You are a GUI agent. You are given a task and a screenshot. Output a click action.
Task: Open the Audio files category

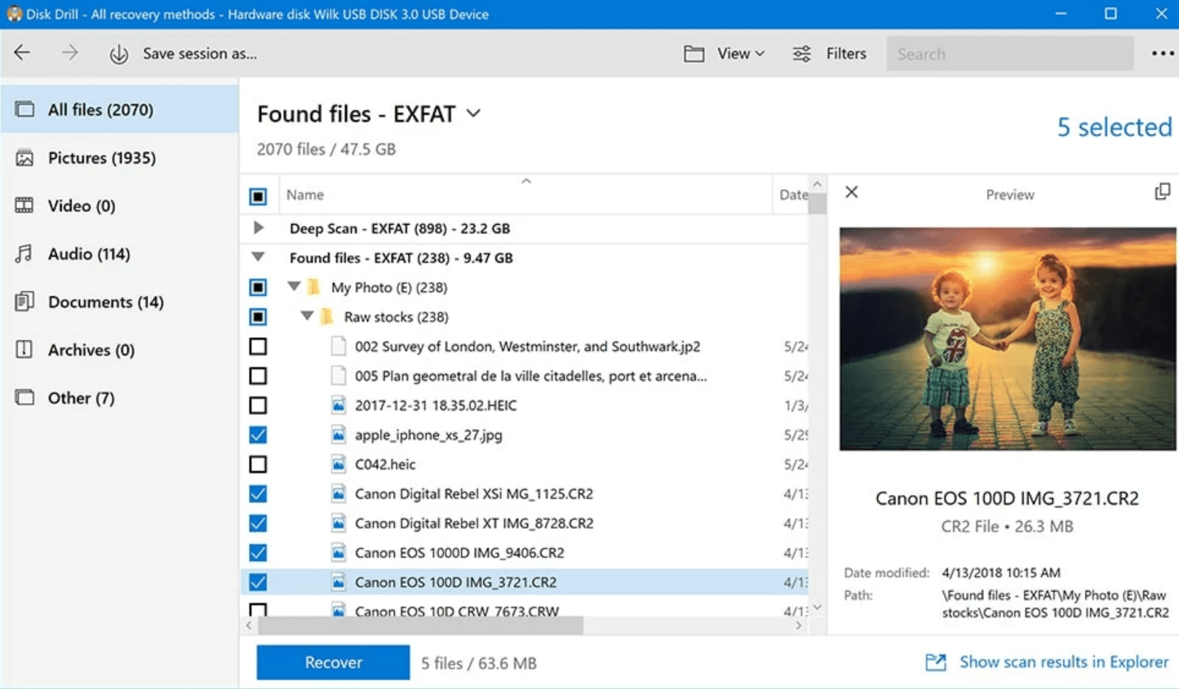click(89, 254)
